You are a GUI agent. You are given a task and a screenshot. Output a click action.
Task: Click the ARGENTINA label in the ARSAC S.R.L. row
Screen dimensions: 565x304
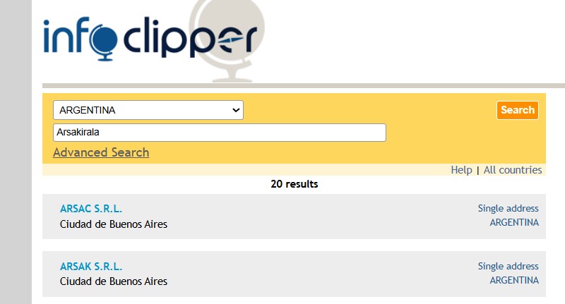click(x=513, y=222)
